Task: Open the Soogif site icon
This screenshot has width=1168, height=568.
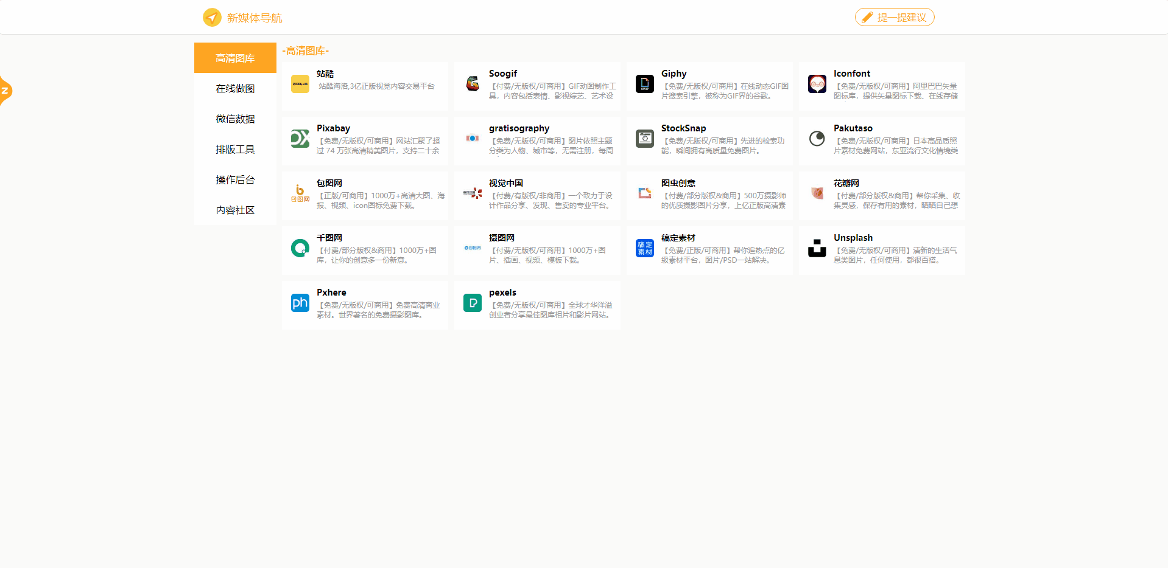Action: pos(473,84)
